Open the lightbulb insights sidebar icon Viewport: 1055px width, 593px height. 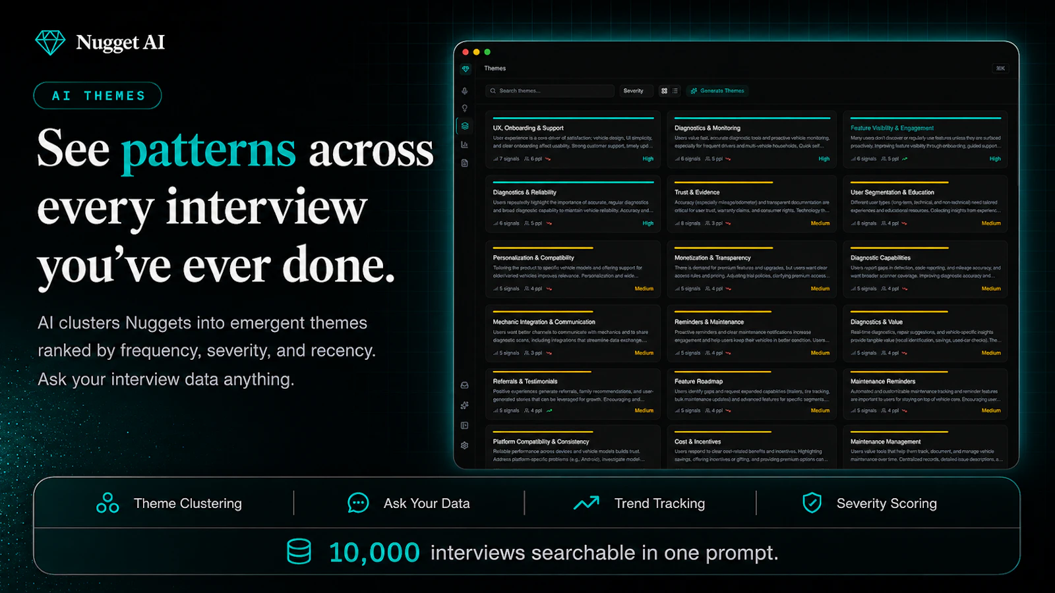point(465,108)
